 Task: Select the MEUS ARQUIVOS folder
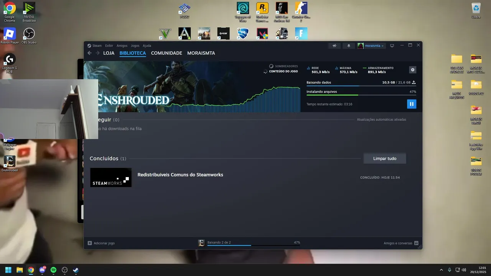pyautogui.click(x=456, y=89)
